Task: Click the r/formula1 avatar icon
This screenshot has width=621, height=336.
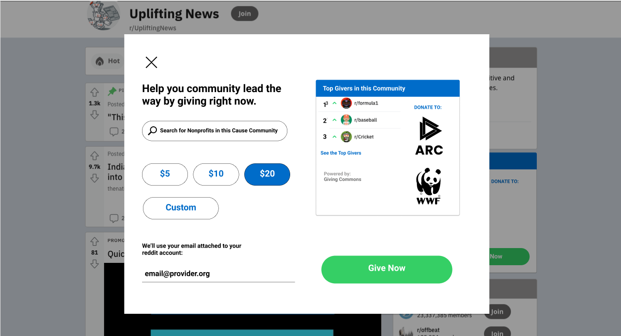Action: 346,103
